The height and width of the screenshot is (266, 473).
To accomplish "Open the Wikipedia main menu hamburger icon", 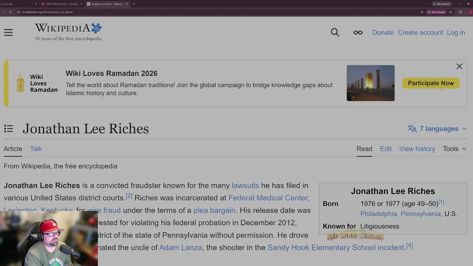I will [8, 33].
